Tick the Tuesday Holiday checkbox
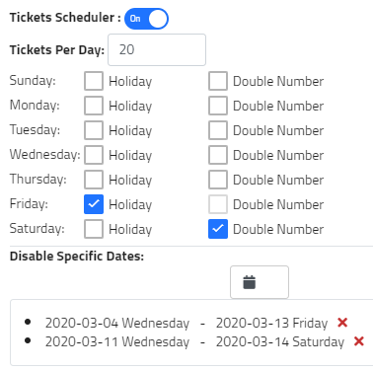Viewport: 373px width, 371px height. coord(94,130)
